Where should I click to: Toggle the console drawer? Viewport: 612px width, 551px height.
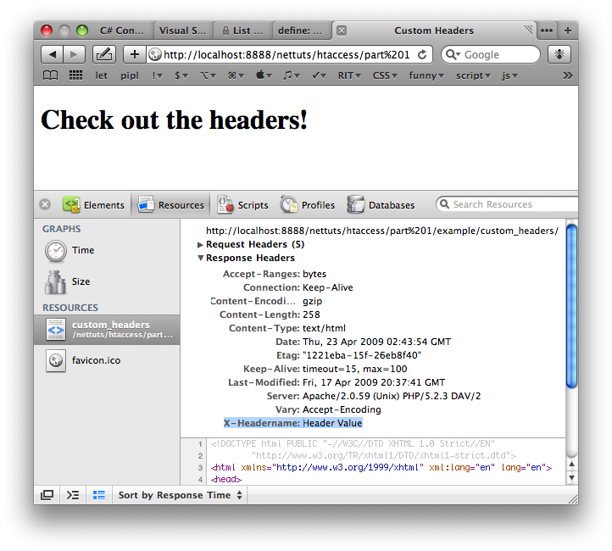pos(73,495)
